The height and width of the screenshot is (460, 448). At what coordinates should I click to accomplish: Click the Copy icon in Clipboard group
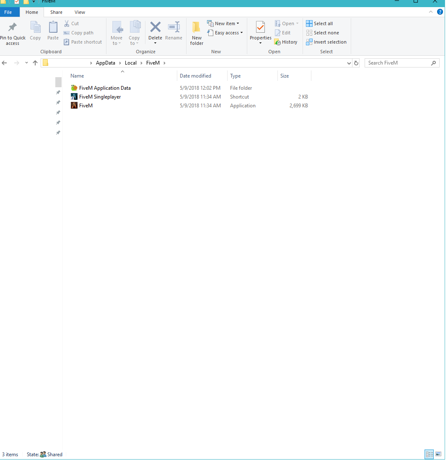click(x=36, y=27)
